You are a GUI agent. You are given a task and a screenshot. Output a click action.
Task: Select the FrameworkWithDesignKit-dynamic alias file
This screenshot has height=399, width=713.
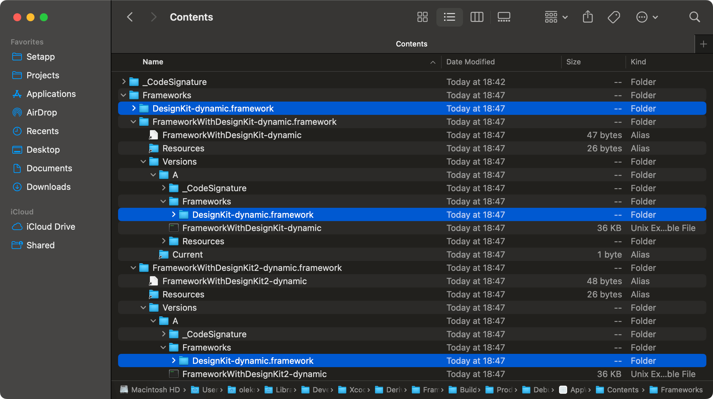point(232,135)
